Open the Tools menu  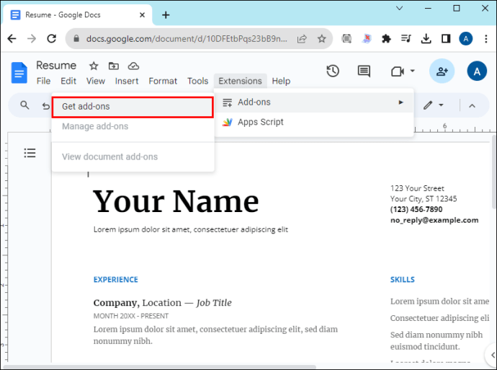[198, 81]
